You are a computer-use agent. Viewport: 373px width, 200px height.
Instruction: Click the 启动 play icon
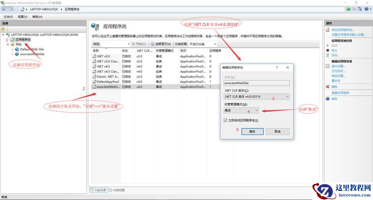[328, 46]
